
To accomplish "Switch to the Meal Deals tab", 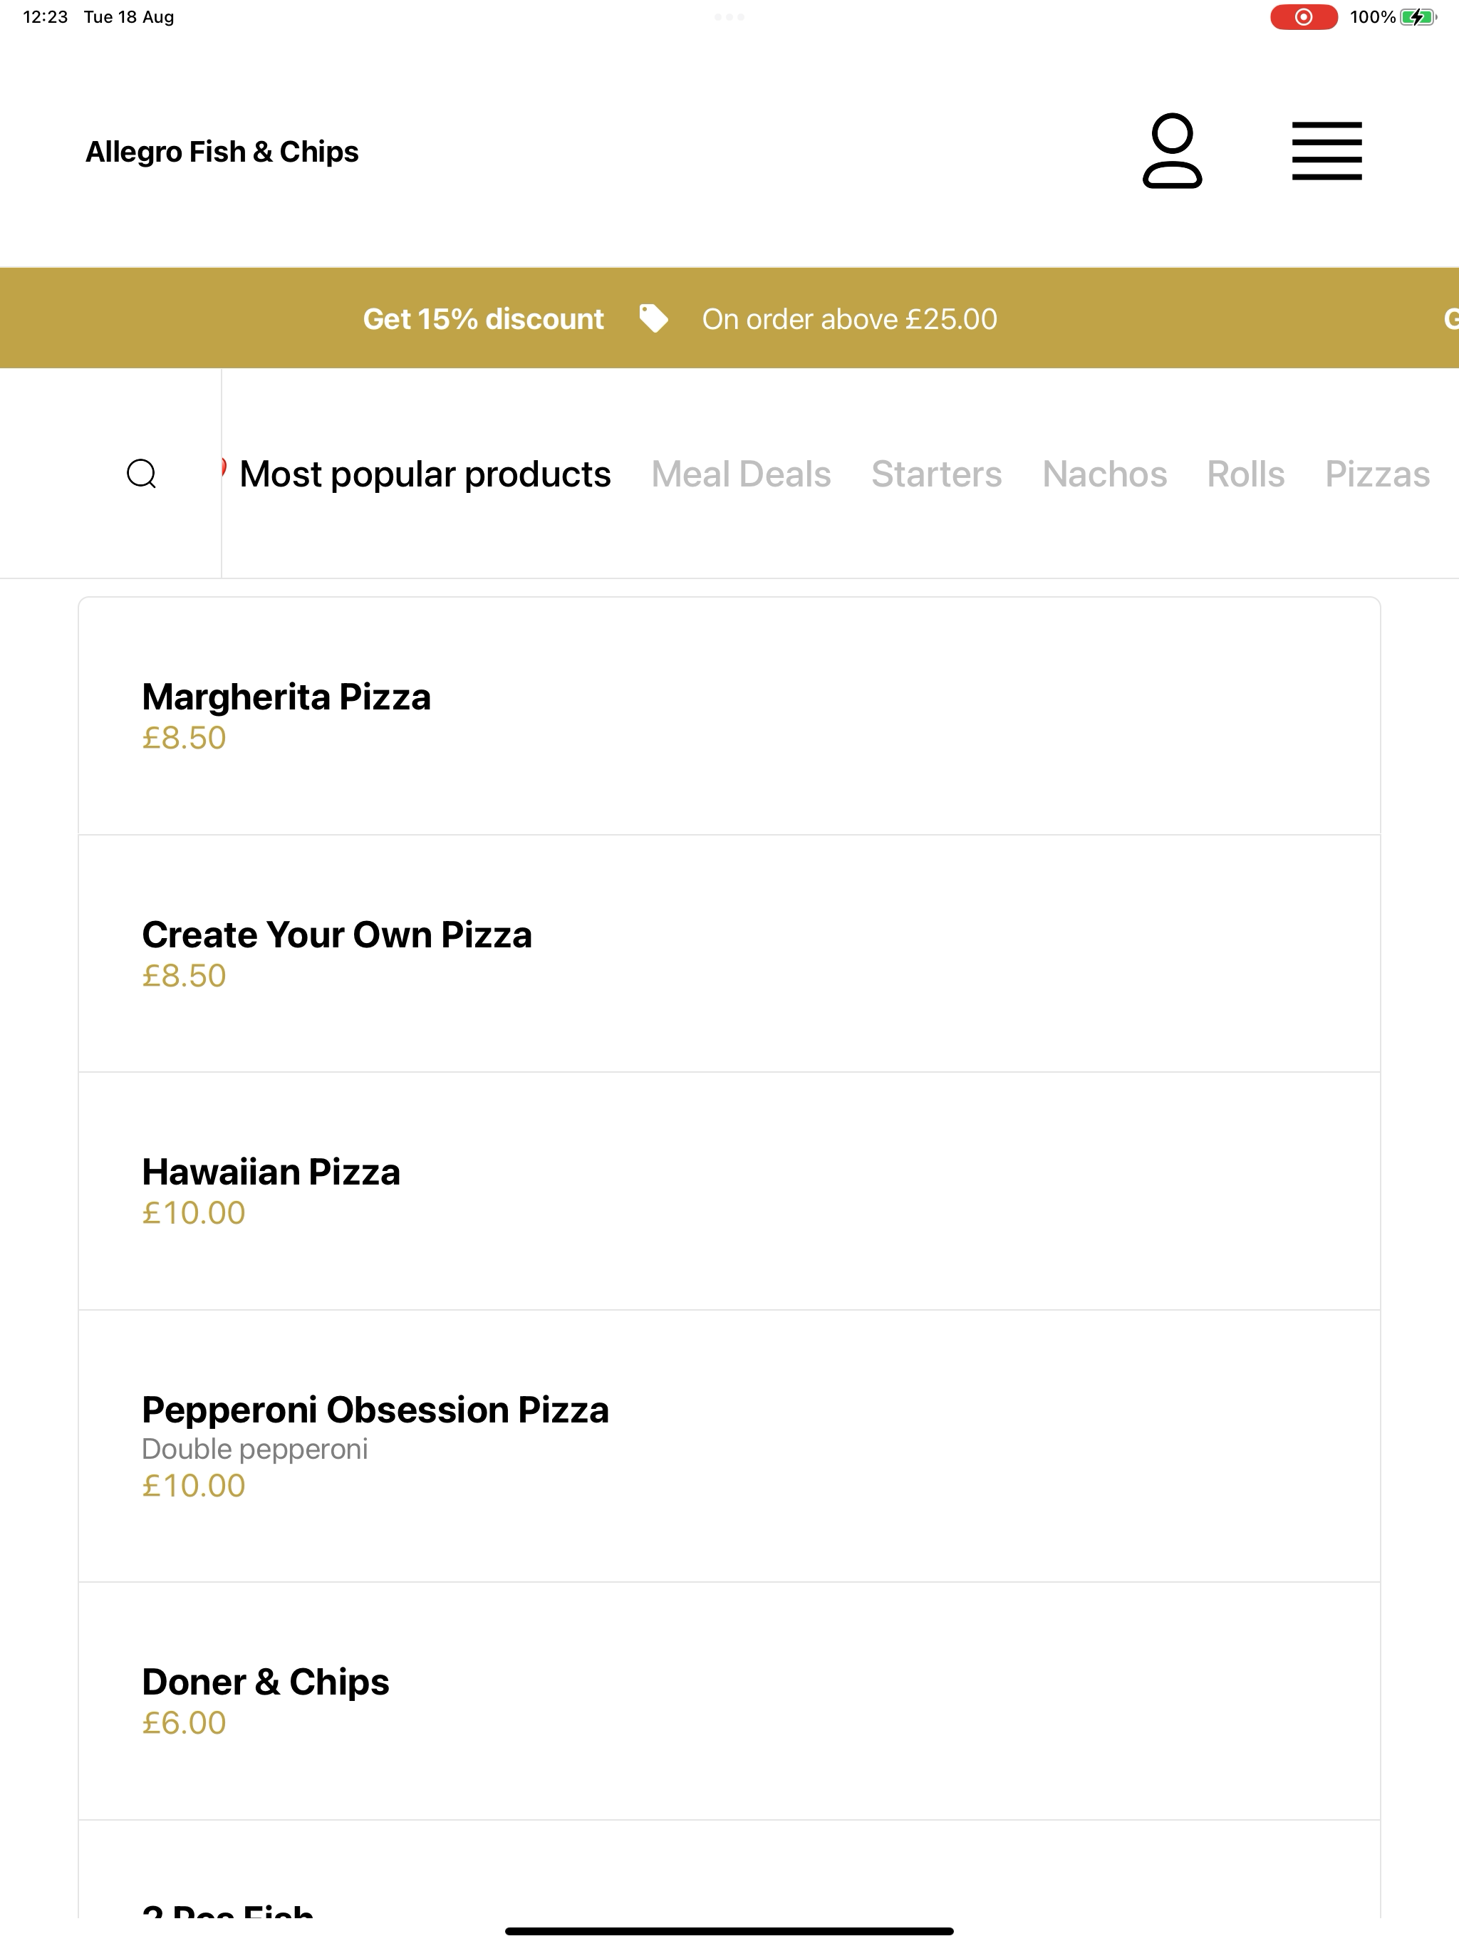I will point(741,474).
